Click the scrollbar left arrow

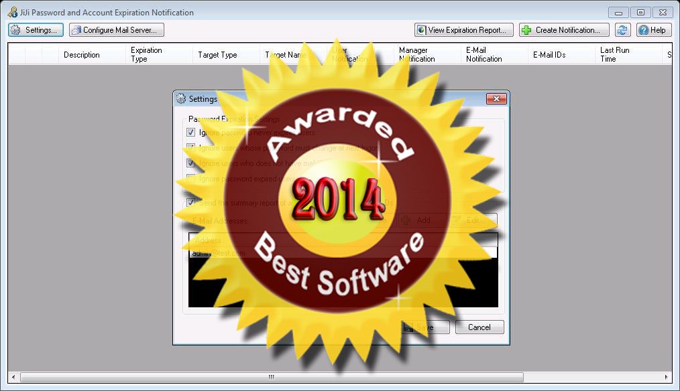[x=13, y=377]
